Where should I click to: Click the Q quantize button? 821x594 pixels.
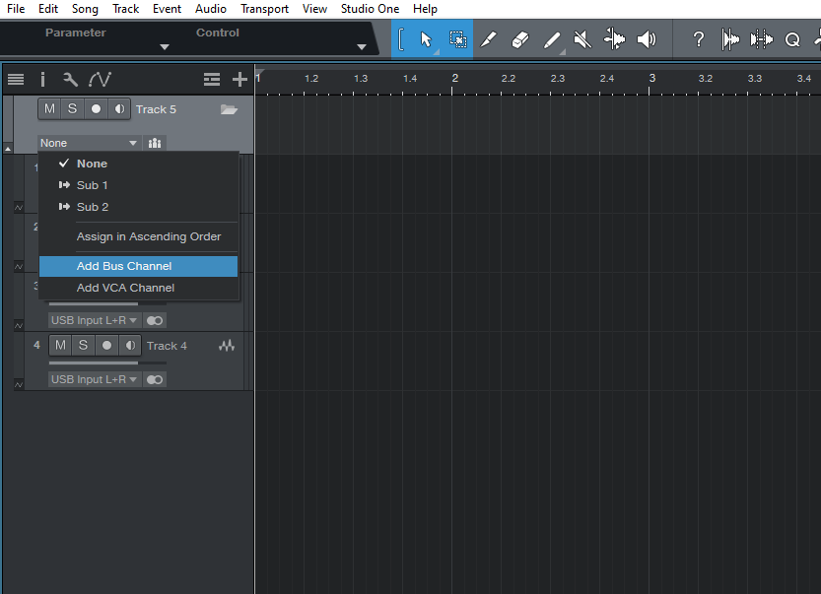pos(792,39)
